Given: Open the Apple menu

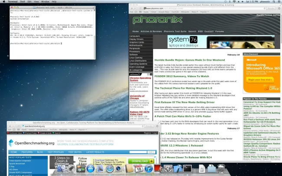Looking at the screenshot, I should tap(4, 1).
